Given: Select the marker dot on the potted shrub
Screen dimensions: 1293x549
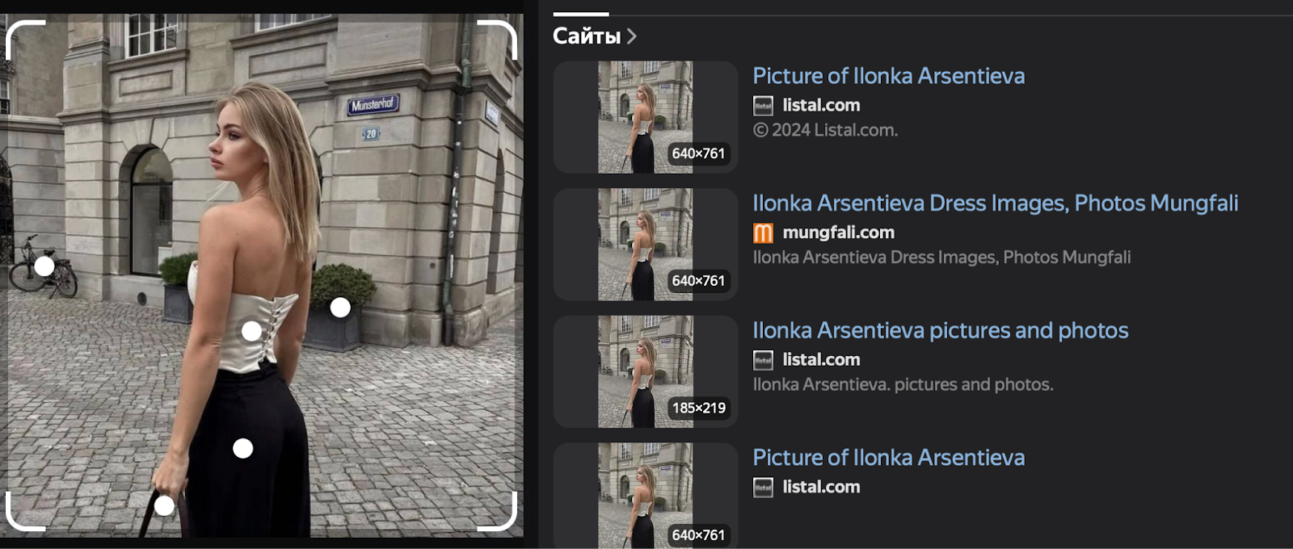Looking at the screenshot, I should click(x=340, y=308).
